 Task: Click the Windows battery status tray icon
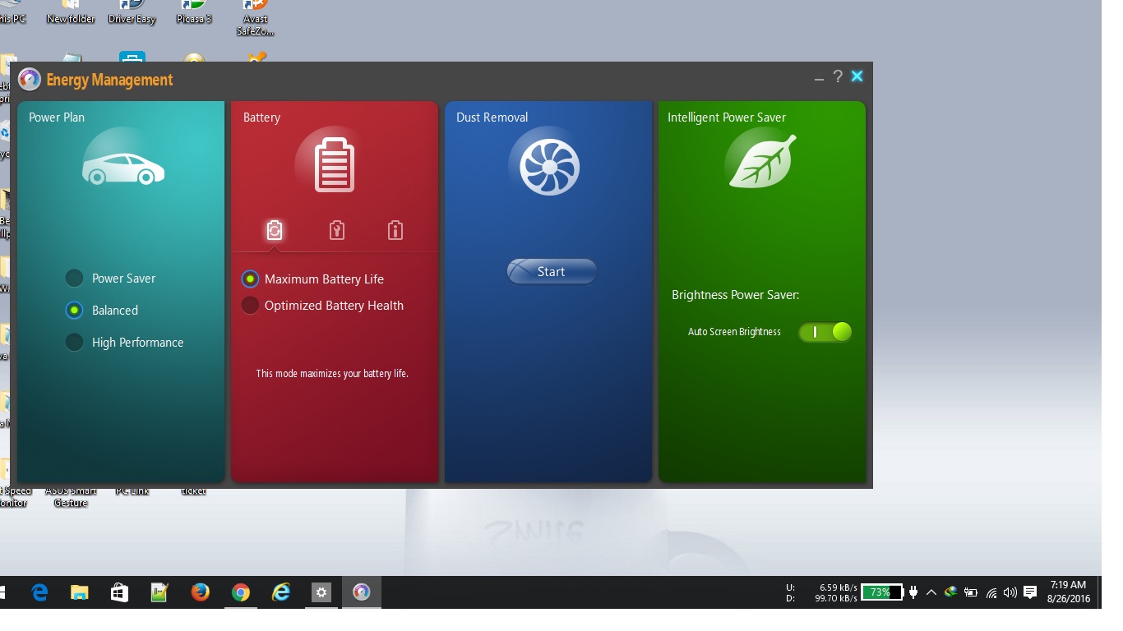[x=971, y=592]
